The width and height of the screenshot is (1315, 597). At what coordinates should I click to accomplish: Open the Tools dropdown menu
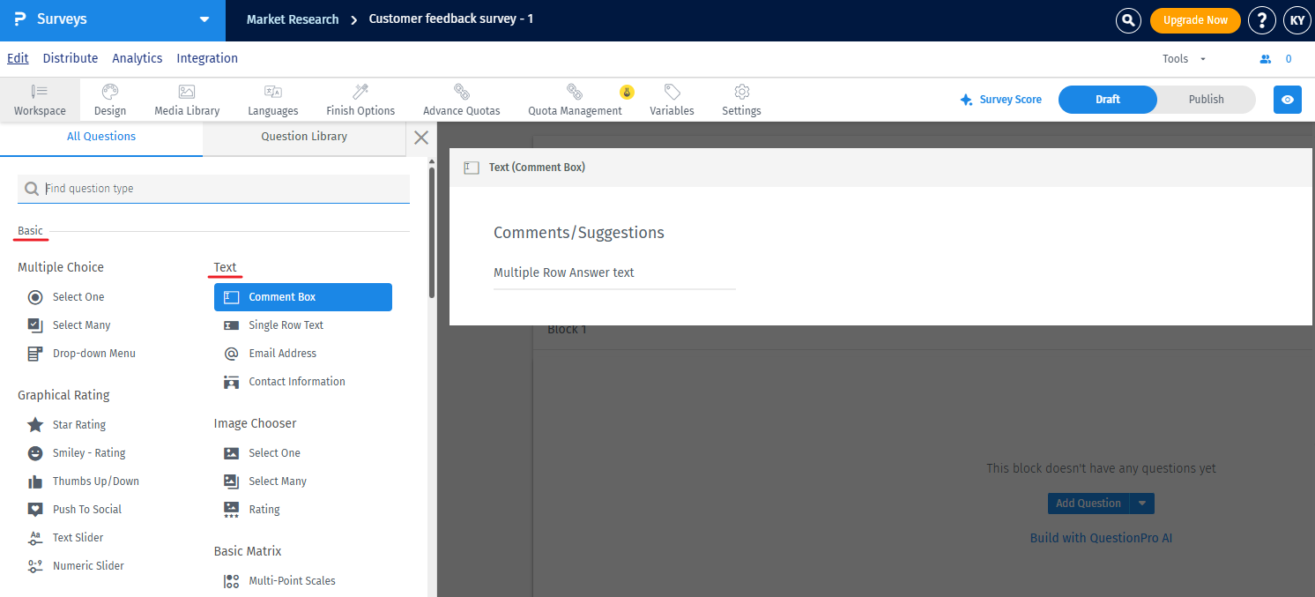[1185, 59]
